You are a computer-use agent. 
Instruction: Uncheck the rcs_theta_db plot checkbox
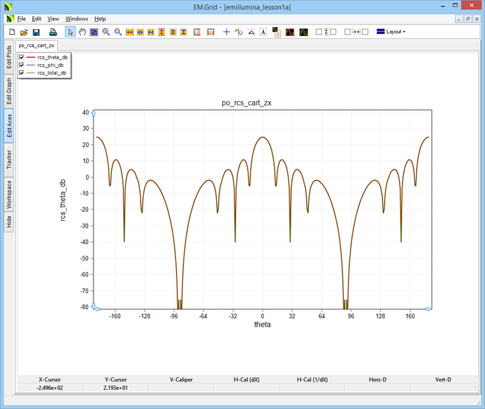tap(22, 57)
